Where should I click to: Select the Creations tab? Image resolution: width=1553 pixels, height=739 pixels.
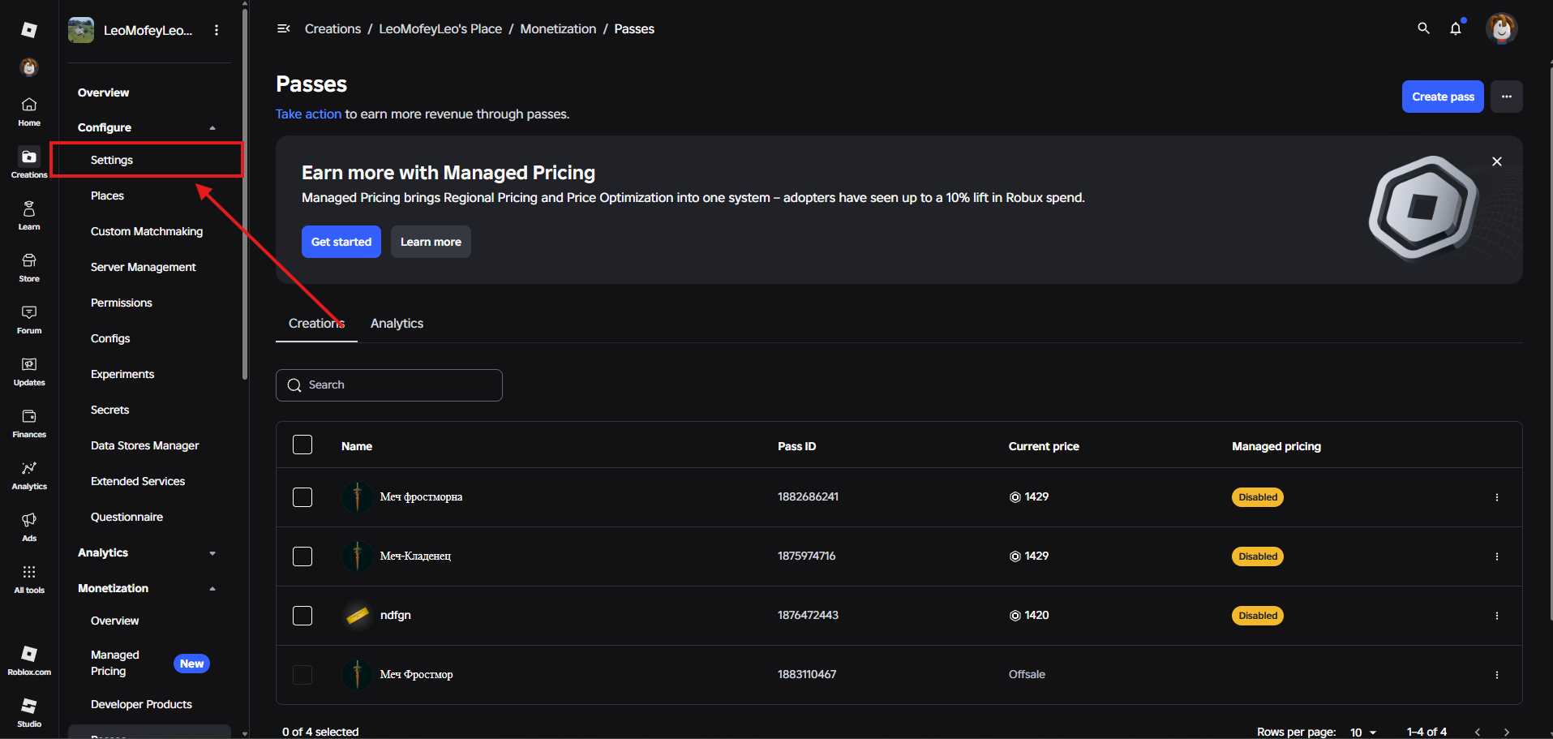tap(316, 323)
